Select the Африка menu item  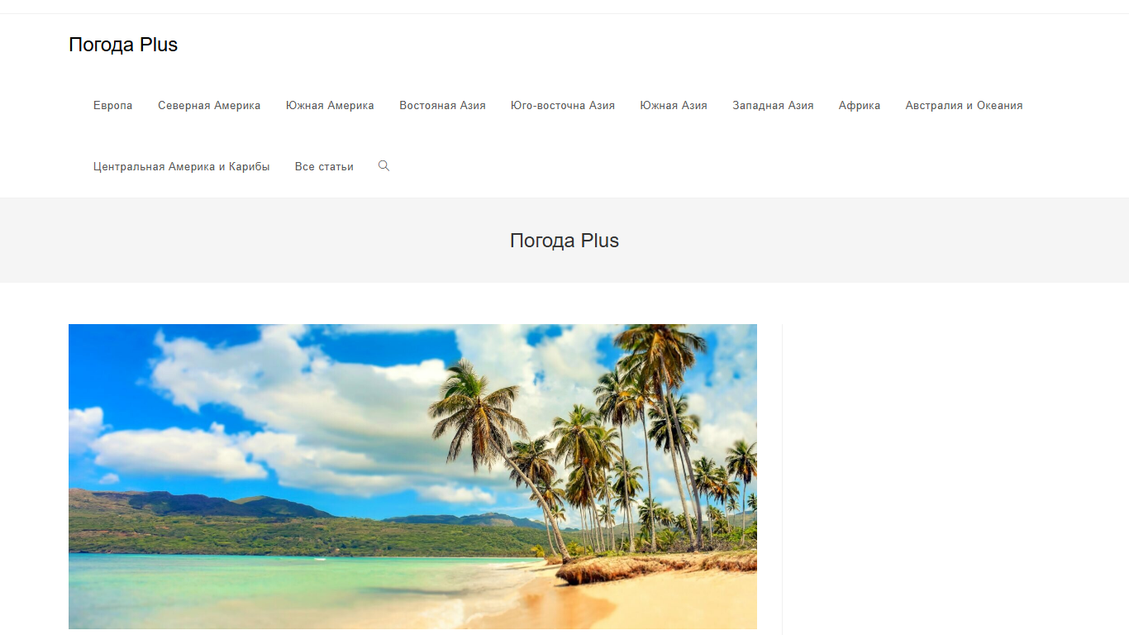coord(860,106)
